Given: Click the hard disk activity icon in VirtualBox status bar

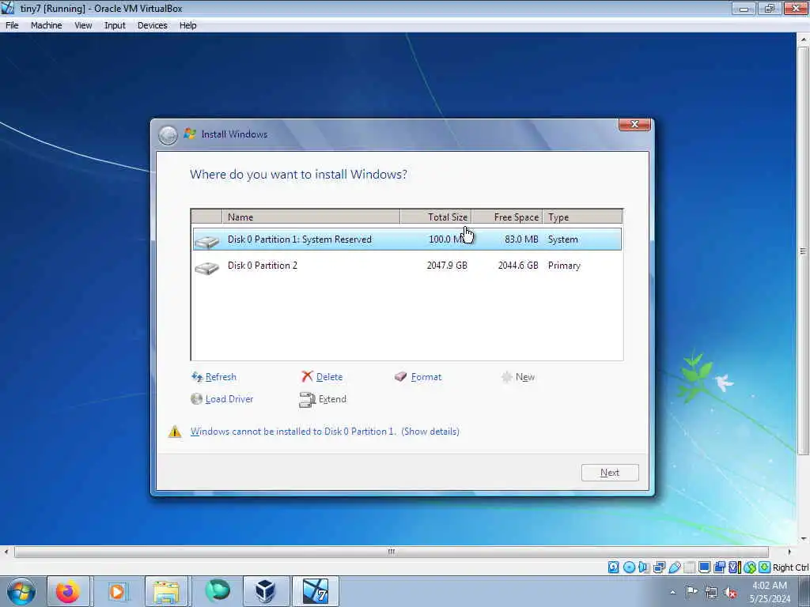Looking at the screenshot, I should [x=613, y=567].
